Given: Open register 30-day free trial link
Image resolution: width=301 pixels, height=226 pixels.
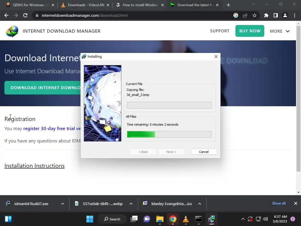Looking at the screenshot, I should coord(52,129).
